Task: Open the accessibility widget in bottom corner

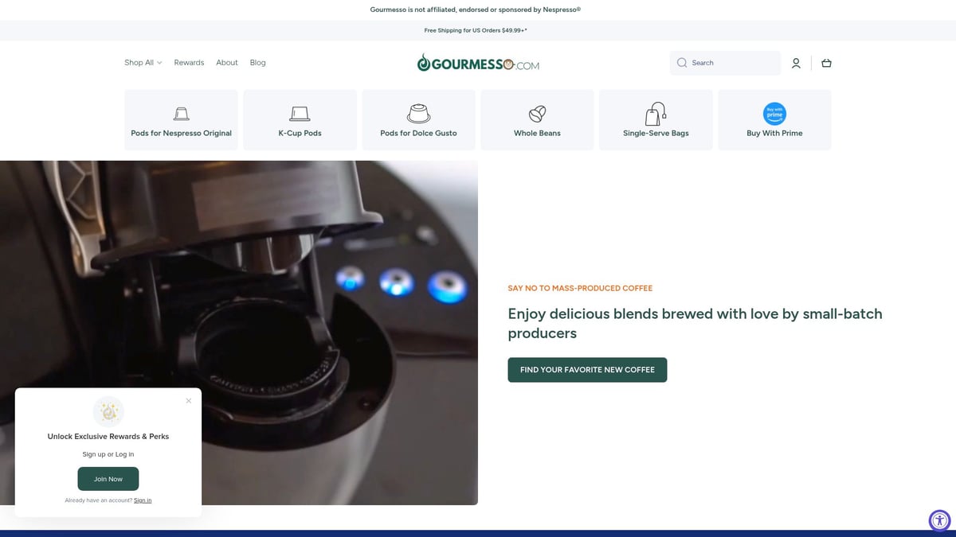Action: 939,520
